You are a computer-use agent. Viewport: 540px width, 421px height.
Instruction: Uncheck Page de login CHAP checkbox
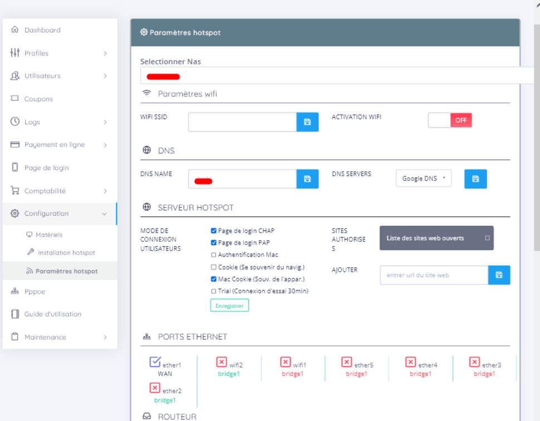(x=214, y=231)
